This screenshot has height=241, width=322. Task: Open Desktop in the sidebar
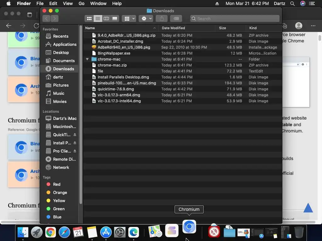click(x=59, y=53)
